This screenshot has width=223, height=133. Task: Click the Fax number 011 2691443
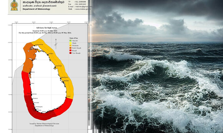pos(80,4)
